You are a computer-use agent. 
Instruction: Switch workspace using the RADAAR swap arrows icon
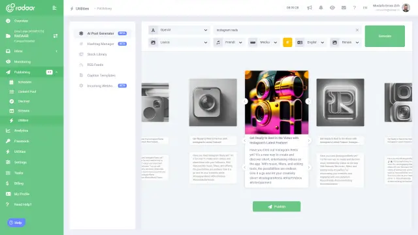pos(56,36)
